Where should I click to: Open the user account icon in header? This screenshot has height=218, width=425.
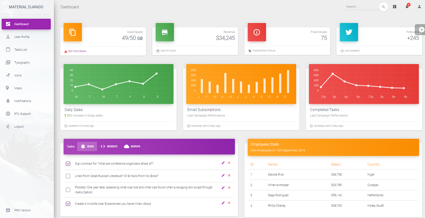click(x=419, y=7)
